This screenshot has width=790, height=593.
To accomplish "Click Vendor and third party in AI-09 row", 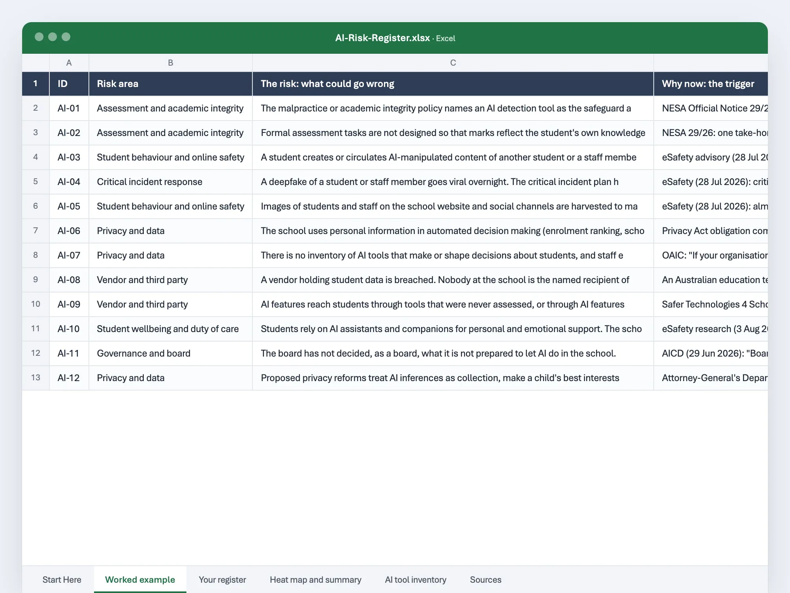I will [x=171, y=304].
